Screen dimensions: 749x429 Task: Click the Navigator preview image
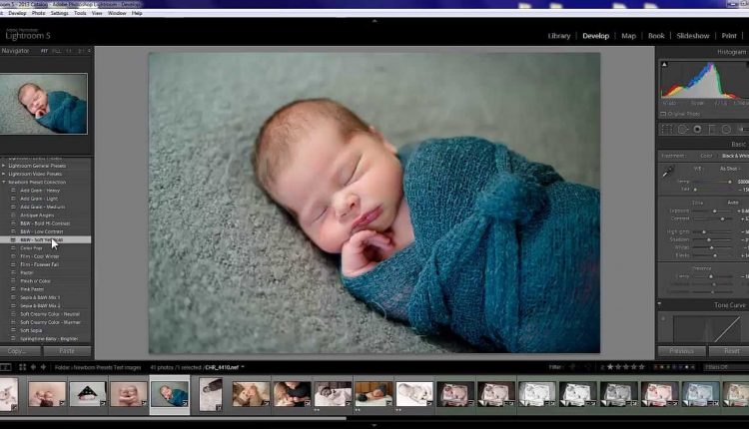point(44,104)
